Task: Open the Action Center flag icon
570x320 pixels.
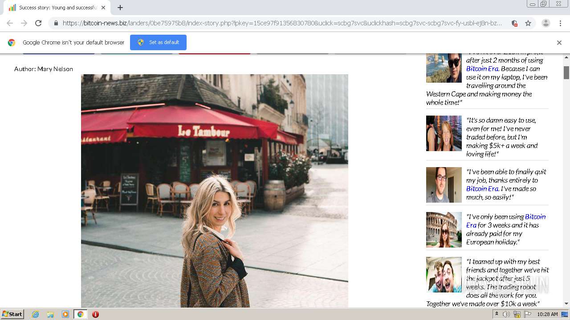Action: coord(528,314)
